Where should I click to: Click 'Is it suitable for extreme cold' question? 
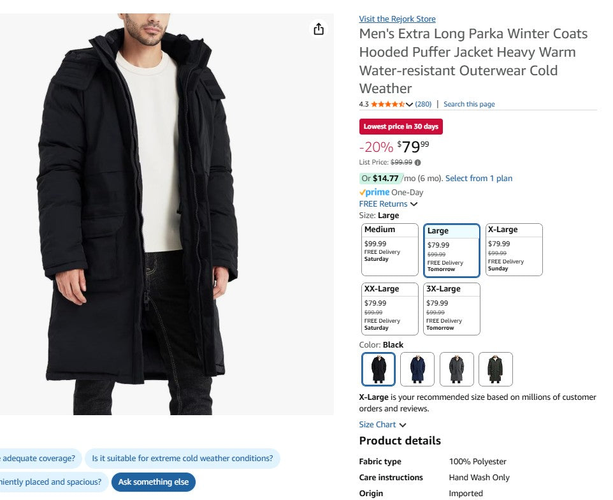(182, 458)
